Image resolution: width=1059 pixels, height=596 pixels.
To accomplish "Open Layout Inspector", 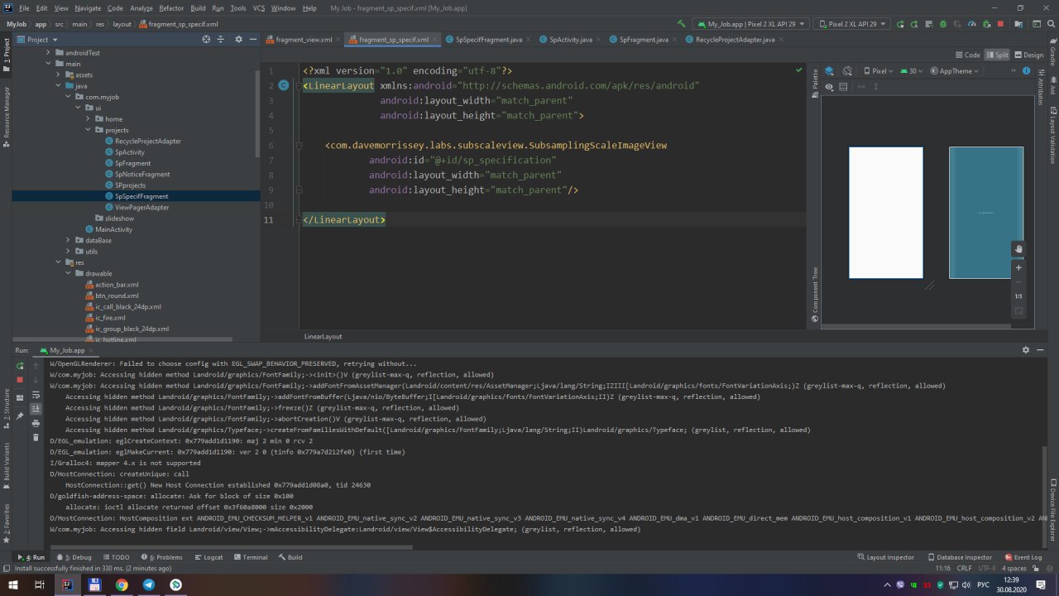I will point(884,557).
